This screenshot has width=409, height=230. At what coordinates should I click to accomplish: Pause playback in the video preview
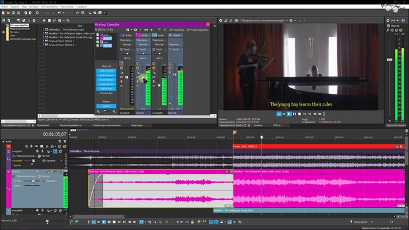294,114
